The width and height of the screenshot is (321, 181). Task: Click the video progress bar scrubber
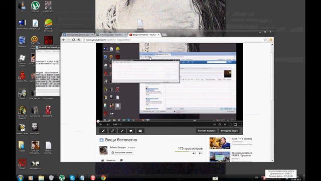point(98,121)
